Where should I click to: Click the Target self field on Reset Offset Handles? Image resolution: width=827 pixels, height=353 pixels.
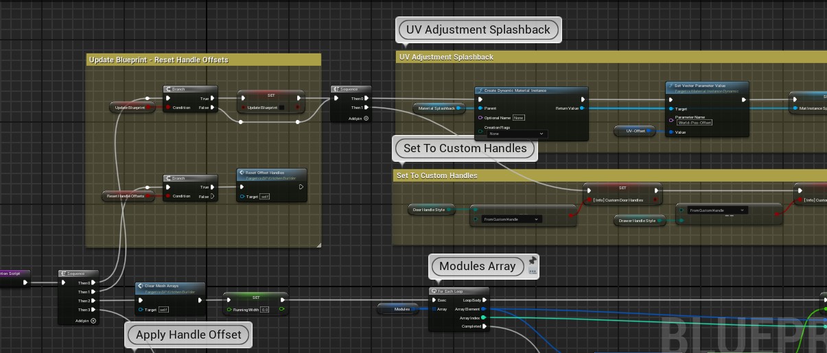click(x=264, y=197)
